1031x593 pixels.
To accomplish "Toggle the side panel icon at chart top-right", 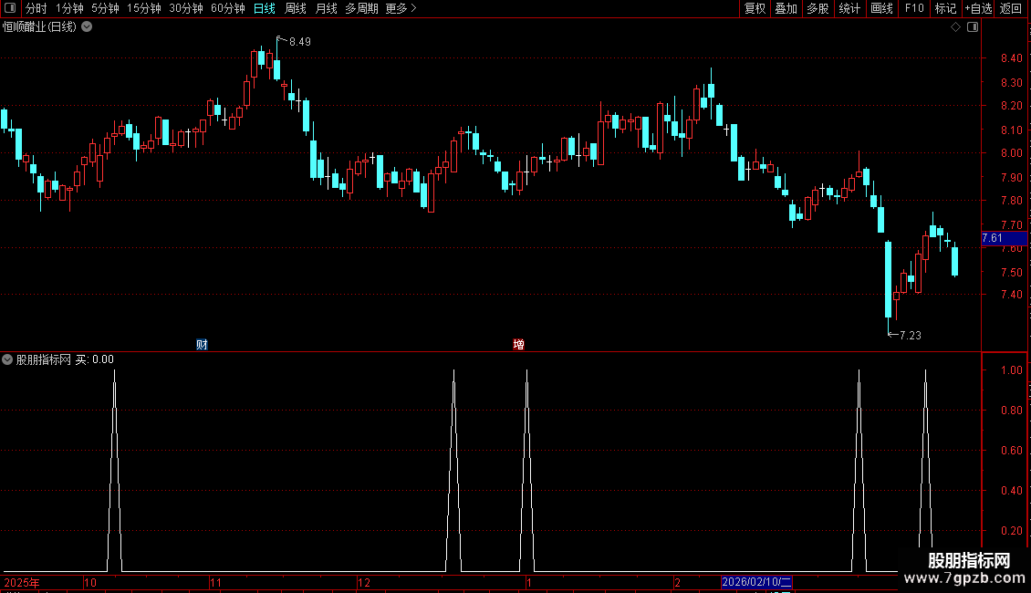I will point(973,27).
